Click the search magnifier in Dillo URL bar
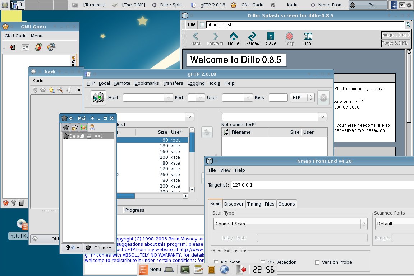Screen dimensions: 414x276 408,24
